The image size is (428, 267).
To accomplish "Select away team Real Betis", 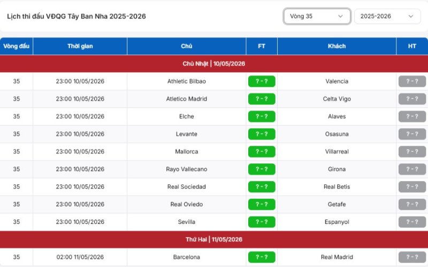I will pos(337,186).
